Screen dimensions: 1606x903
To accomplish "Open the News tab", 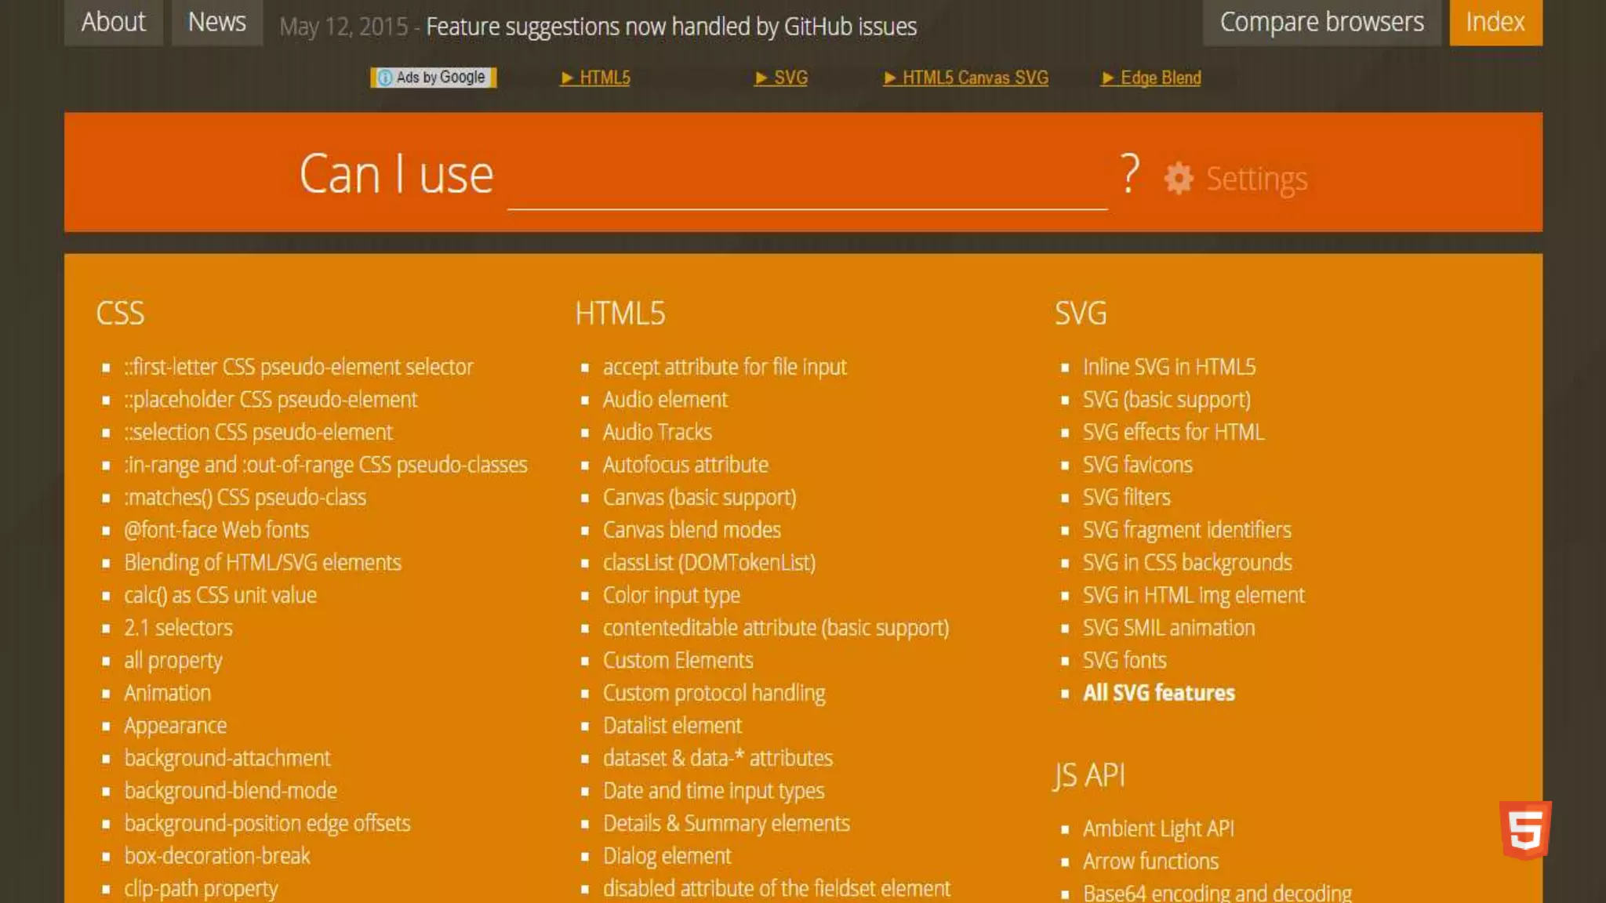I will [216, 22].
